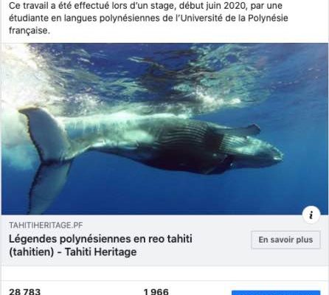The height and width of the screenshot is (295, 329).
Task: Click the gray link card footer area
Action: [164, 240]
